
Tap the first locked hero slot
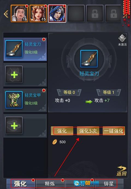pos(95,13)
